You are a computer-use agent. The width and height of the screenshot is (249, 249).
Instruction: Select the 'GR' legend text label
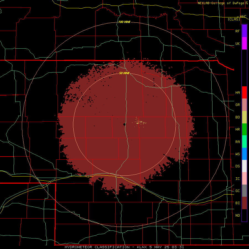(237, 105)
